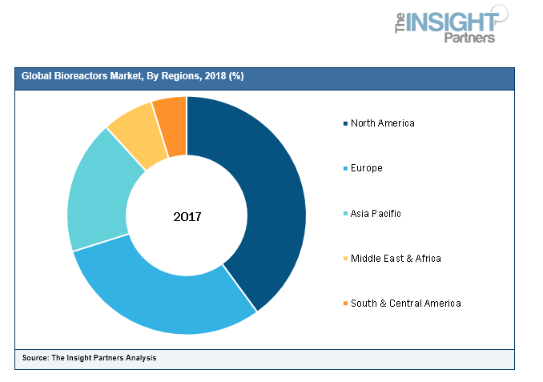Image resolution: width=543 pixels, height=382 pixels.
Task: Click the North America legend color square
Action: tap(345, 123)
